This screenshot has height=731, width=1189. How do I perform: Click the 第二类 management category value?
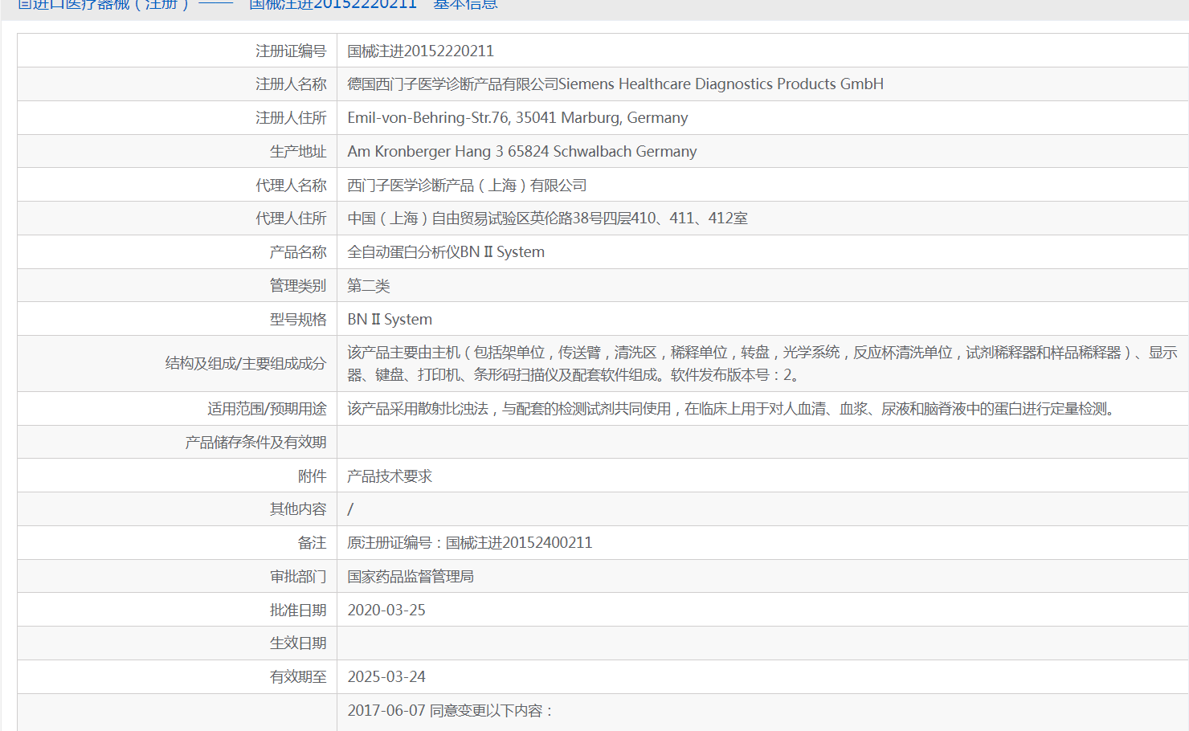tap(368, 286)
